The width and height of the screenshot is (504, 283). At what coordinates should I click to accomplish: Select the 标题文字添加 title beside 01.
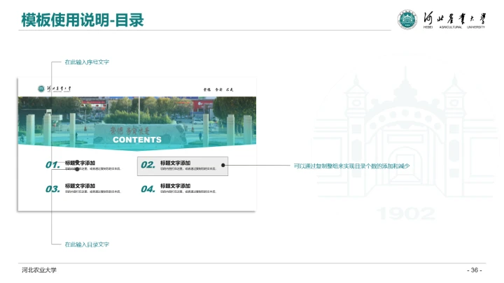coord(80,163)
